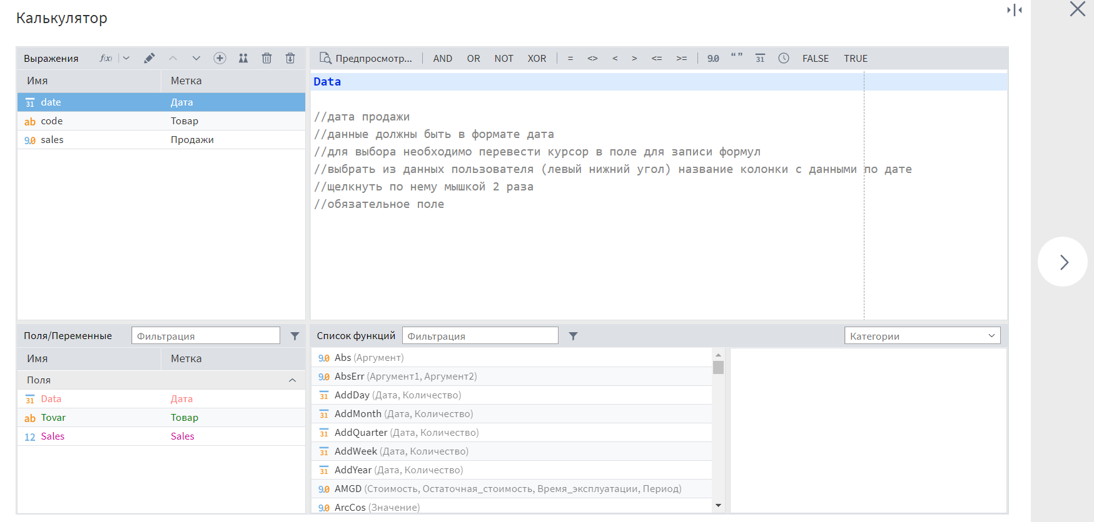This screenshot has width=1094, height=522.
Task: Click the function list scrollbar thumb
Action: point(718,367)
